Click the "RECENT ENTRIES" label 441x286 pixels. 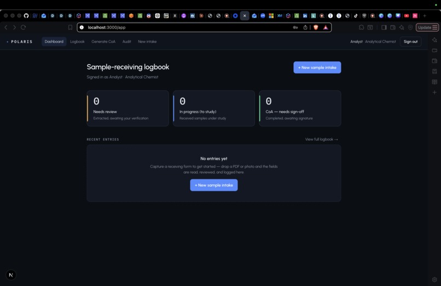pyautogui.click(x=103, y=139)
